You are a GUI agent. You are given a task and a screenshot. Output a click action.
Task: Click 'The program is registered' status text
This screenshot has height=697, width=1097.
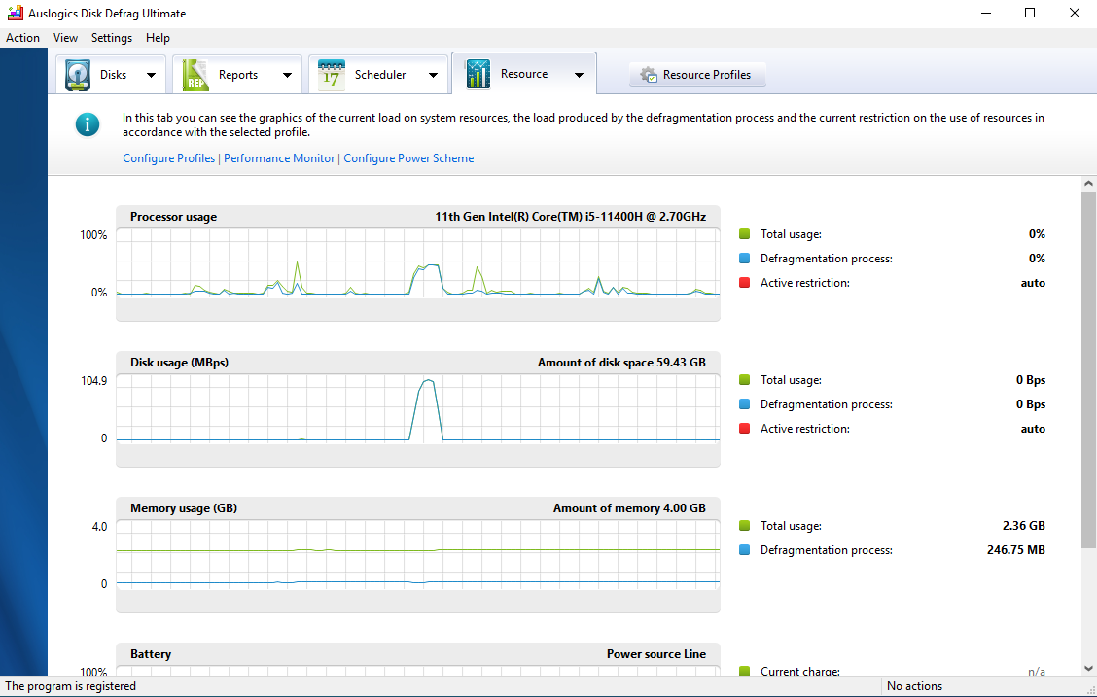pyautogui.click(x=71, y=686)
